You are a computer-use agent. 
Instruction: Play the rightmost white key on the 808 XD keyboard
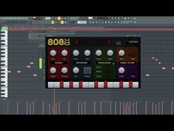click(136, 85)
